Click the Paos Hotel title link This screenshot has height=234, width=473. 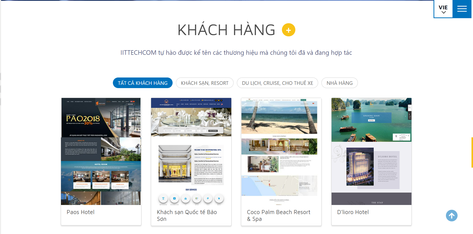[80, 212]
